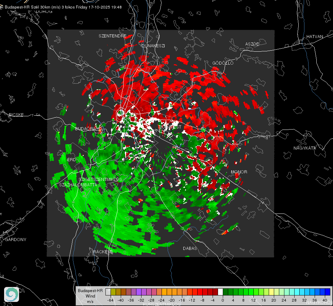
Task: Click the pale yellow swatch left of 20 in legend
Action: pos(271,292)
